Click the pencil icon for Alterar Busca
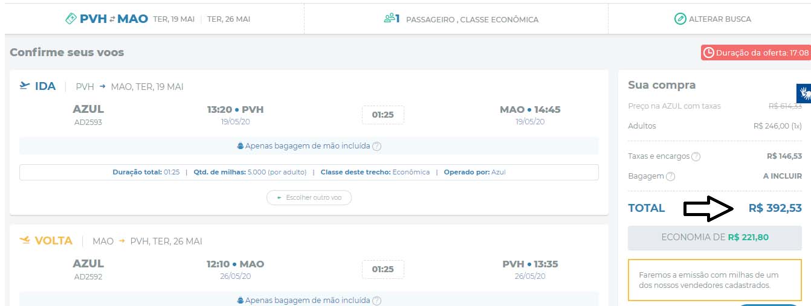Viewport: 811px width, 306px height. (680, 19)
